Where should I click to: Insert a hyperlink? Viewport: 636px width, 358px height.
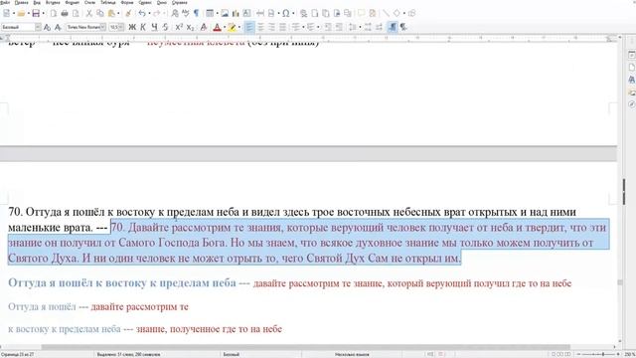coord(303,13)
